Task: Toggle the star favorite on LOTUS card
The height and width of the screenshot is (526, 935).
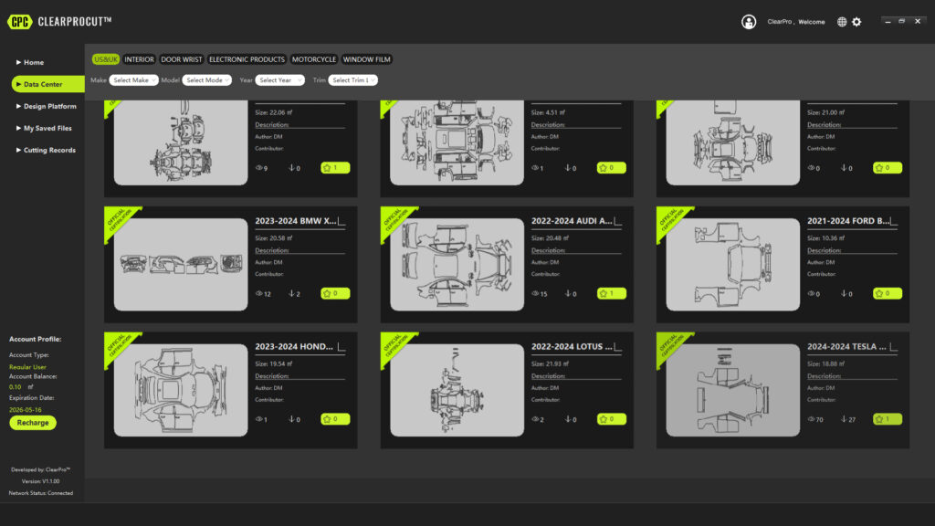Action: pos(611,419)
